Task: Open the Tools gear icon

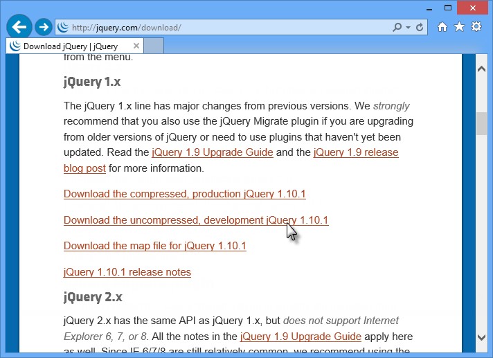Action: click(x=476, y=27)
